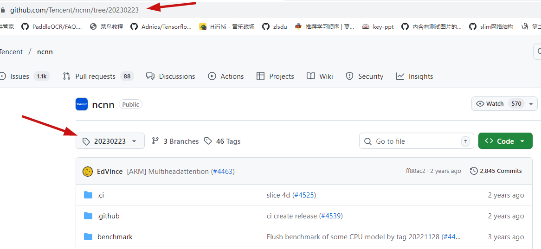
Task: Open the PaddleOCR/FAQ bookmark
Action: [52, 26]
